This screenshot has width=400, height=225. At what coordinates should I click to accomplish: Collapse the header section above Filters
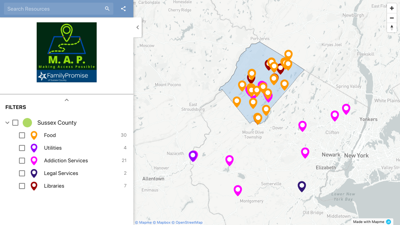pos(67,100)
